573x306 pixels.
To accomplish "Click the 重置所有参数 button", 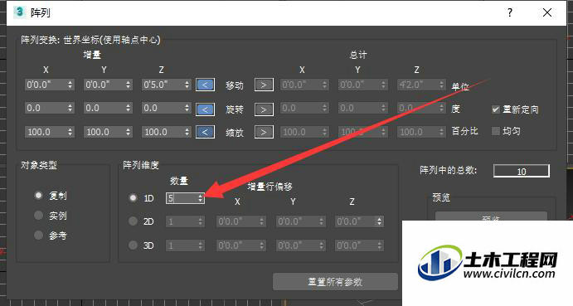I will click(x=335, y=281).
